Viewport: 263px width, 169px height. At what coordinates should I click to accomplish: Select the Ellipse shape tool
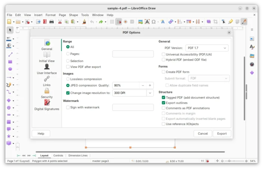(10, 69)
